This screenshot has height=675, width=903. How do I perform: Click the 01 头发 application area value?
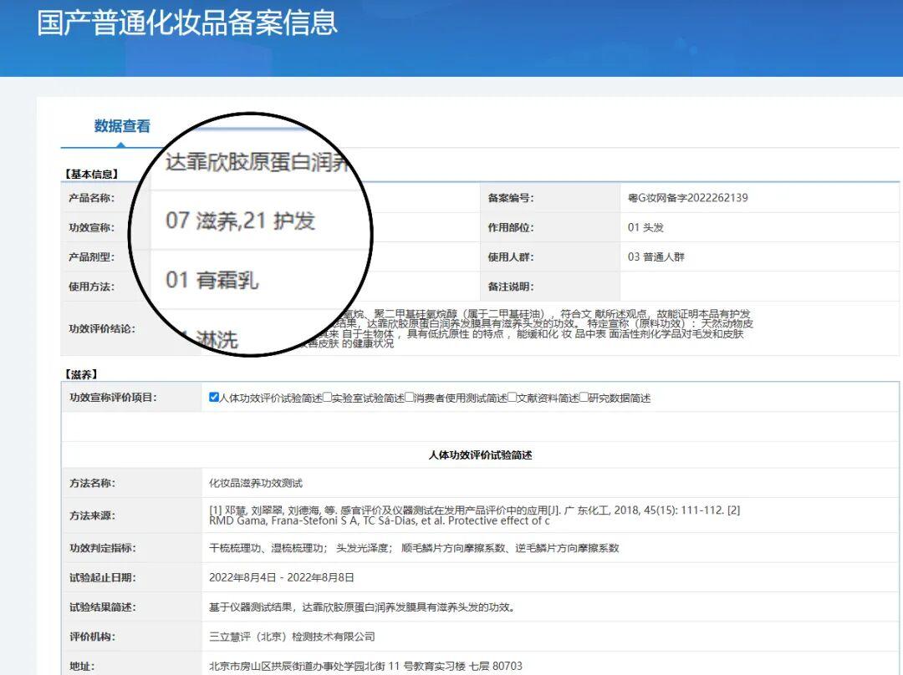[x=645, y=227]
